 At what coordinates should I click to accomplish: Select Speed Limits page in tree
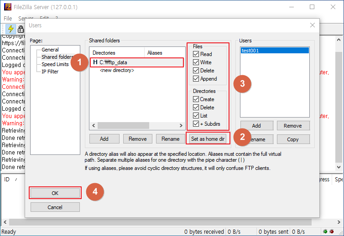click(55, 64)
